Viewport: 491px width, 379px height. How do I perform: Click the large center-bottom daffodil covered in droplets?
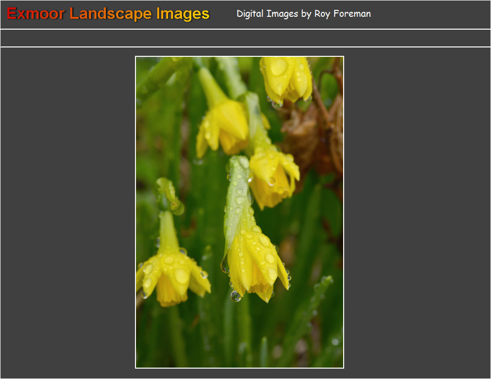(x=255, y=262)
